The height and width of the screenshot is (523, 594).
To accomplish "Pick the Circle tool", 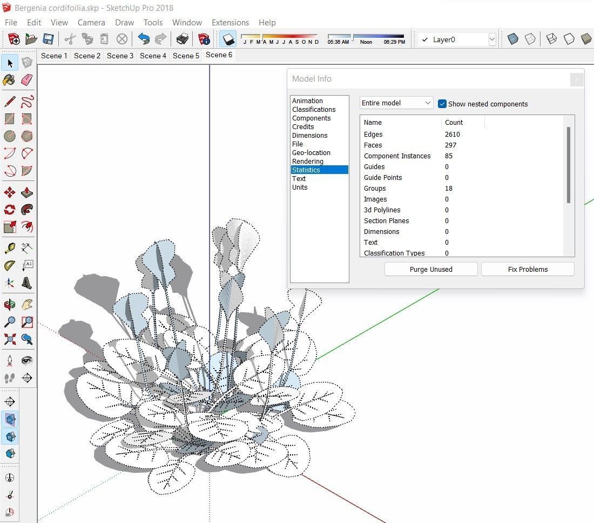I will (x=10, y=136).
